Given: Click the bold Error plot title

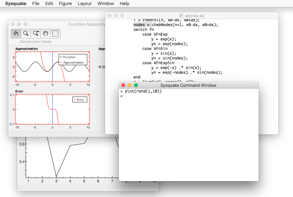Looking at the screenshot, I should tap(19, 91).
